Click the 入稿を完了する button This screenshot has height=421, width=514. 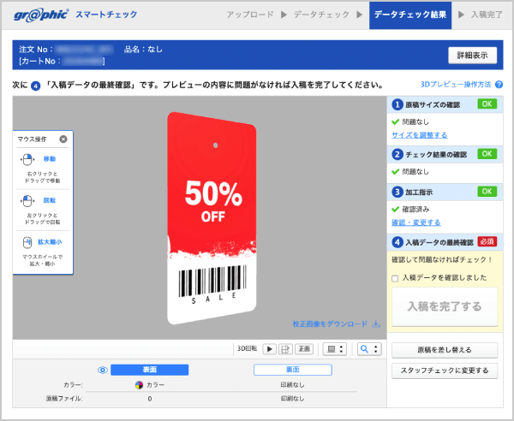pyautogui.click(x=445, y=306)
